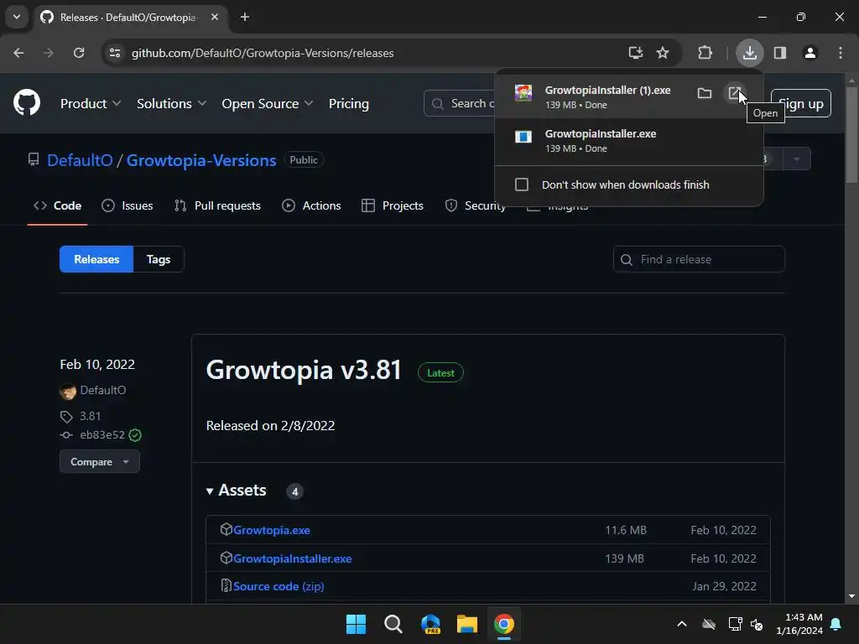This screenshot has width=859, height=644.
Task: Click the GitHub Octocat logo
Action: [x=27, y=103]
